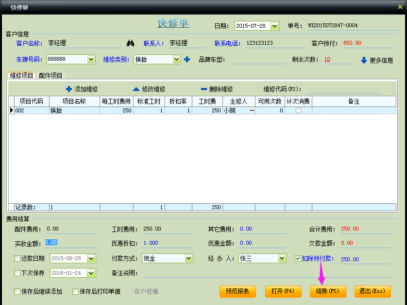Open the 下次保养 date picker dropdown

click(91, 273)
